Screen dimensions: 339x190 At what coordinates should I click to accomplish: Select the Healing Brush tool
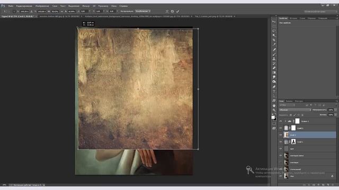click(x=274, y=50)
